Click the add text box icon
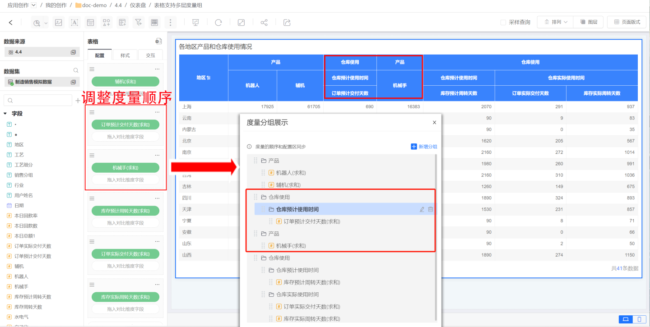 coord(74,22)
